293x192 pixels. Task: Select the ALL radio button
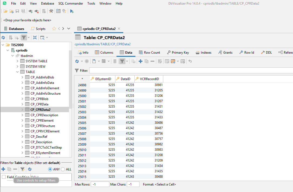[x=63, y=169]
